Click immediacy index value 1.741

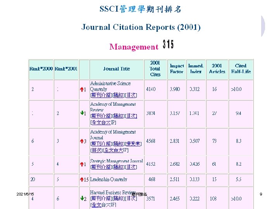click(x=194, y=113)
